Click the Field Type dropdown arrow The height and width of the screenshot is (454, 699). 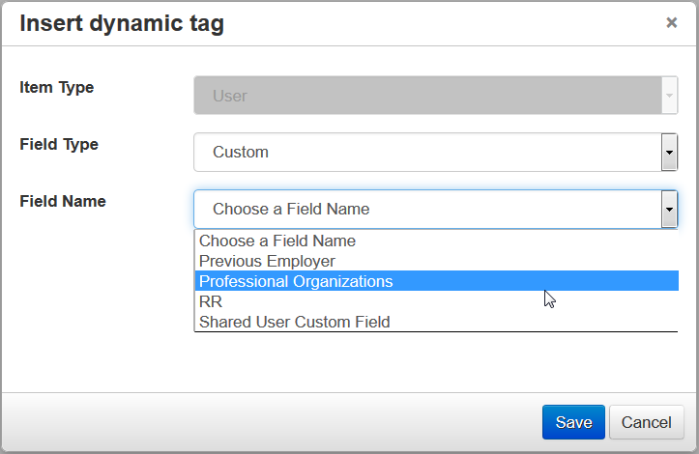[x=669, y=152]
